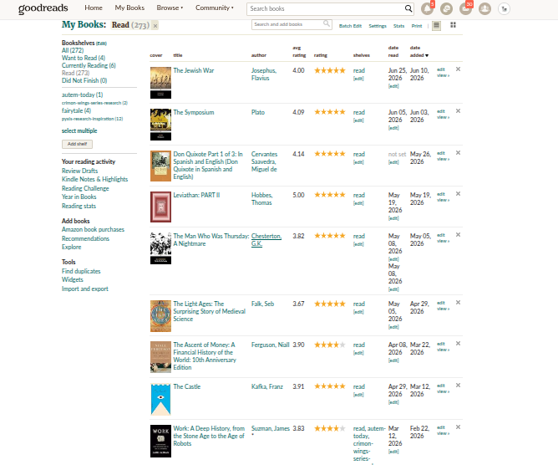Screen dimensions: 558x465
Task: Switch to table list view
Action: coord(436,26)
